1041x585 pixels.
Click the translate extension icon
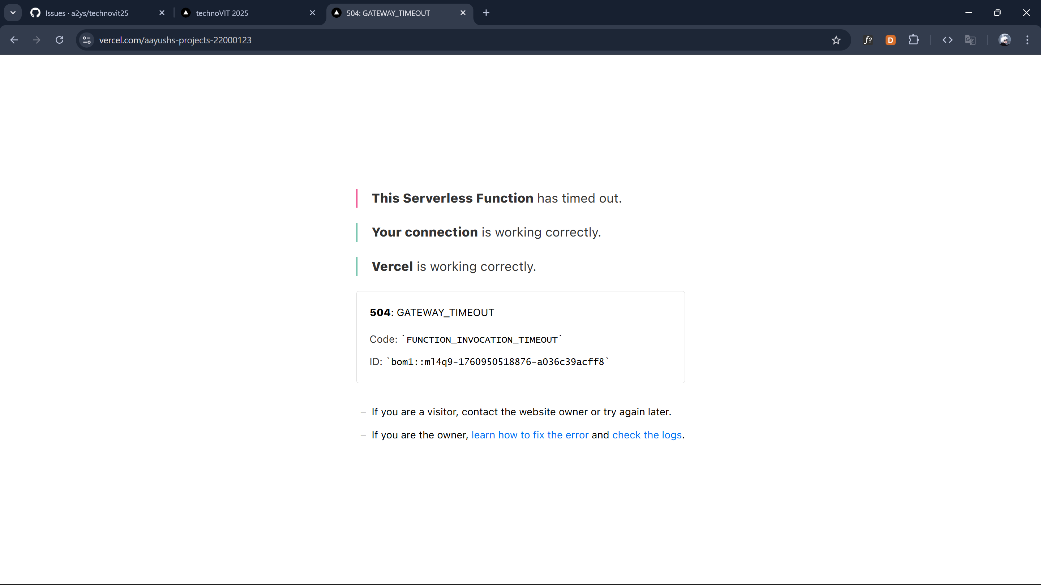click(x=970, y=40)
